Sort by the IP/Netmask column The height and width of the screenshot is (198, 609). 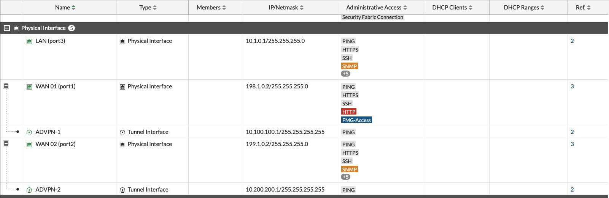286,8
